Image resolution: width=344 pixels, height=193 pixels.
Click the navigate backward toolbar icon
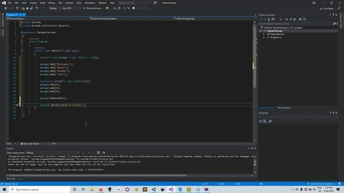pyautogui.click(x=6, y=9)
